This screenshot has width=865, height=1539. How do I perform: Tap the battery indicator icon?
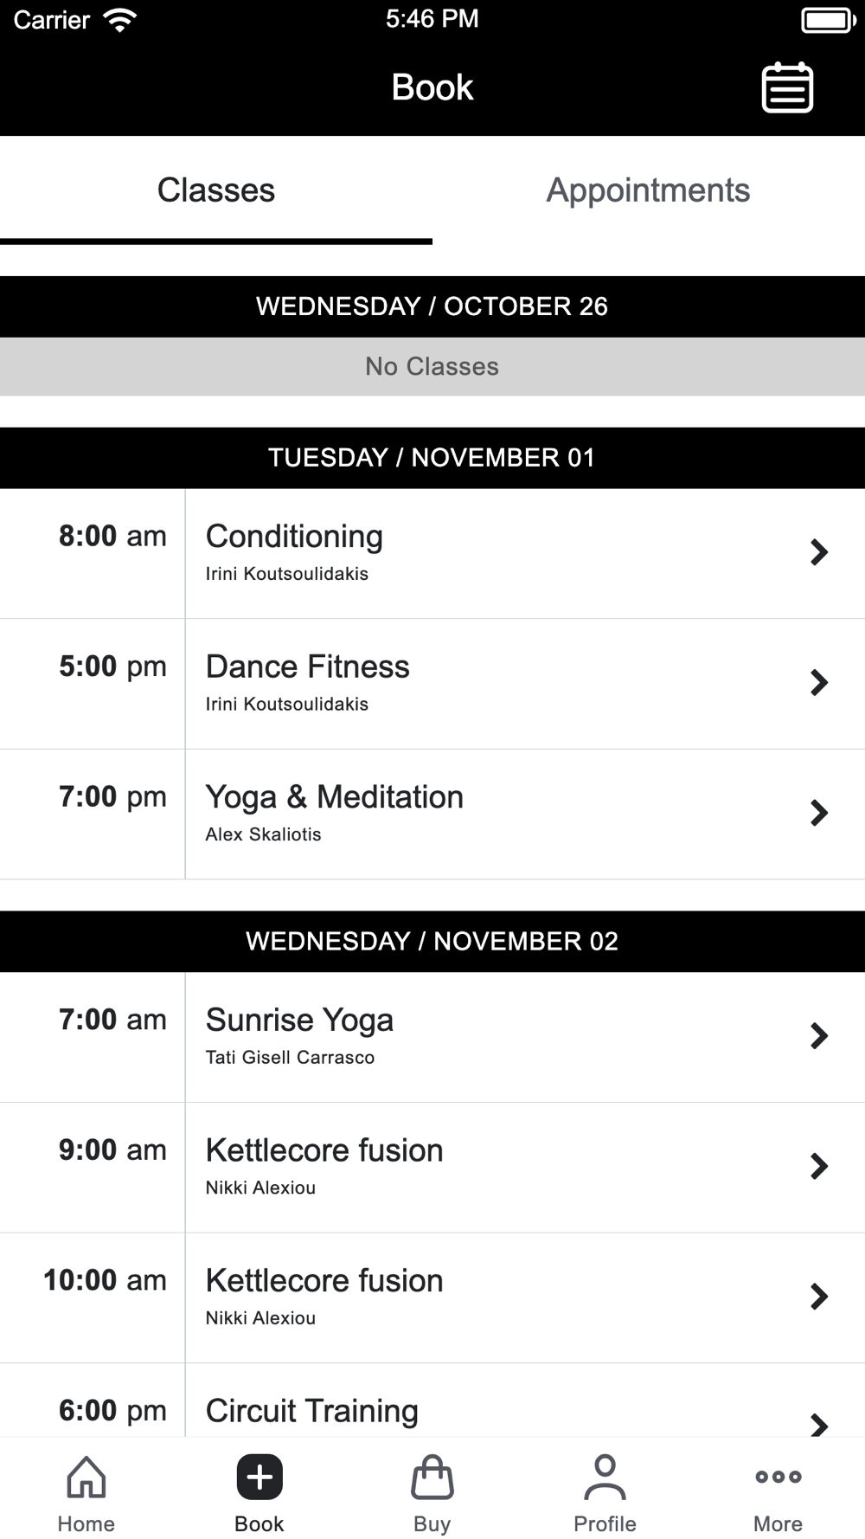pos(829,19)
